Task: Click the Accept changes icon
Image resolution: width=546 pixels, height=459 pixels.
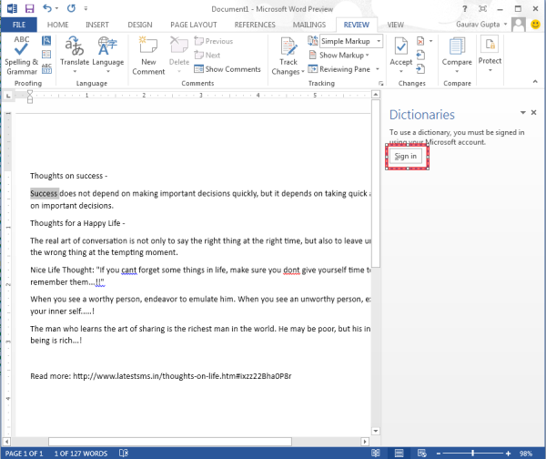Action: tap(400, 54)
